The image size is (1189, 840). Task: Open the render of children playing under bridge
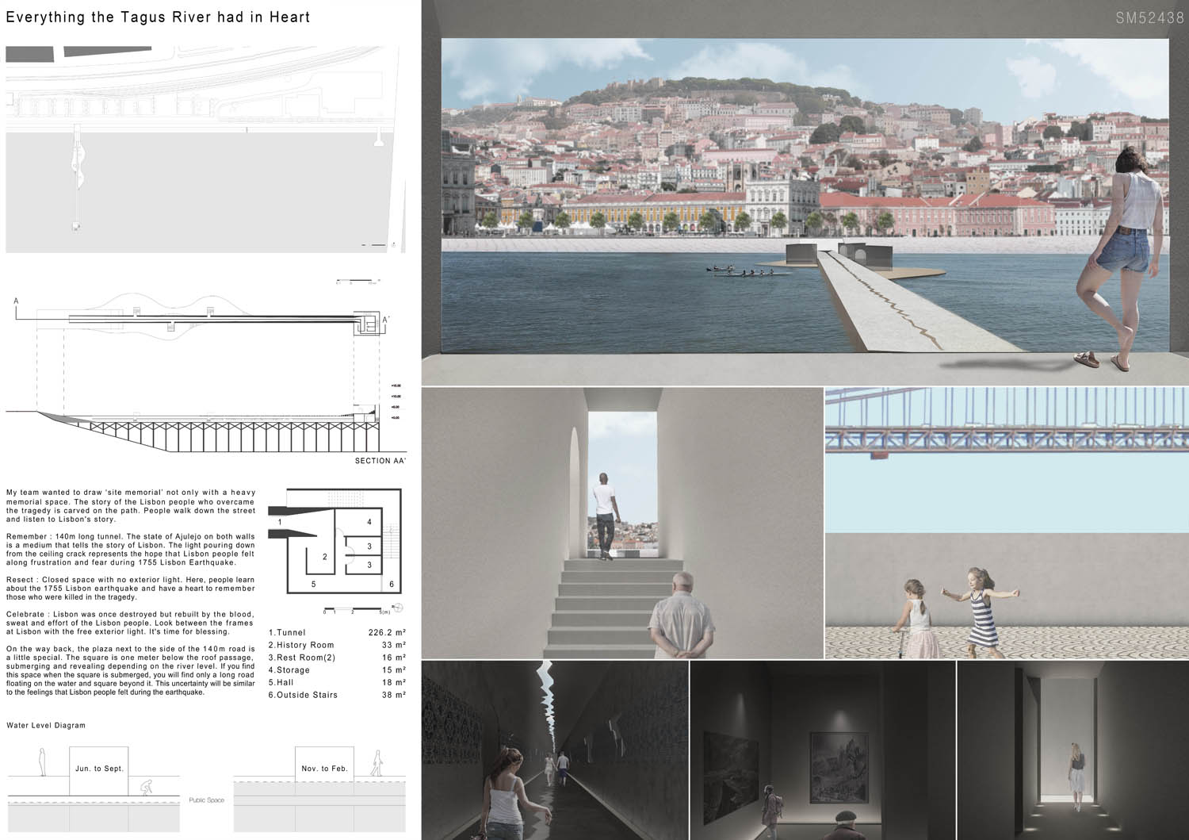click(1006, 524)
